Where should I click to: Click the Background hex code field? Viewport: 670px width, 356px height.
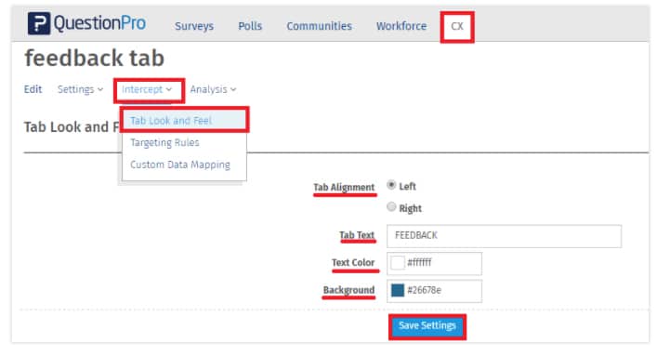(x=435, y=291)
